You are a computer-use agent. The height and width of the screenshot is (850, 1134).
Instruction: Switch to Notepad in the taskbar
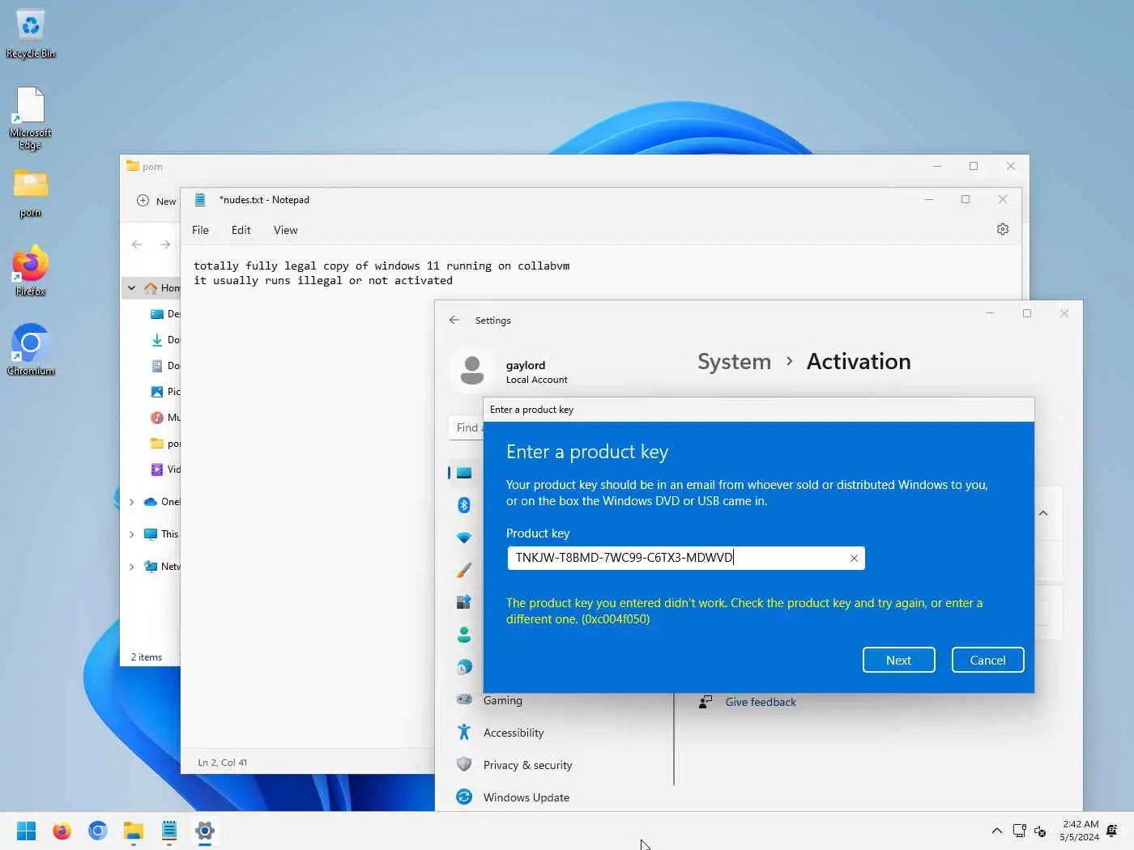tap(169, 831)
